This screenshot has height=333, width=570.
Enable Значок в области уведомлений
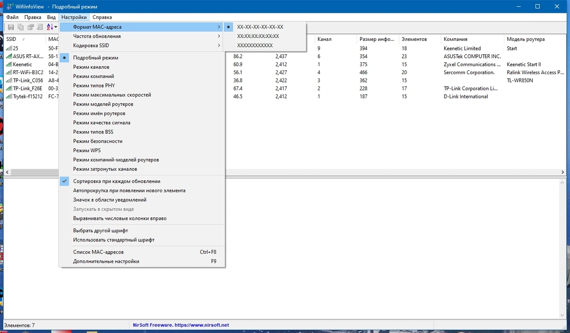point(142,200)
